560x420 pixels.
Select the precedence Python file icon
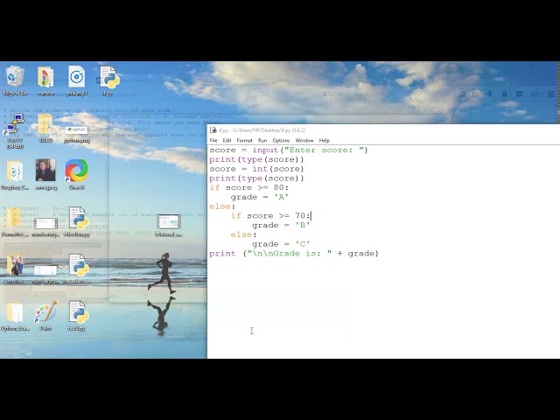pyautogui.click(x=78, y=269)
